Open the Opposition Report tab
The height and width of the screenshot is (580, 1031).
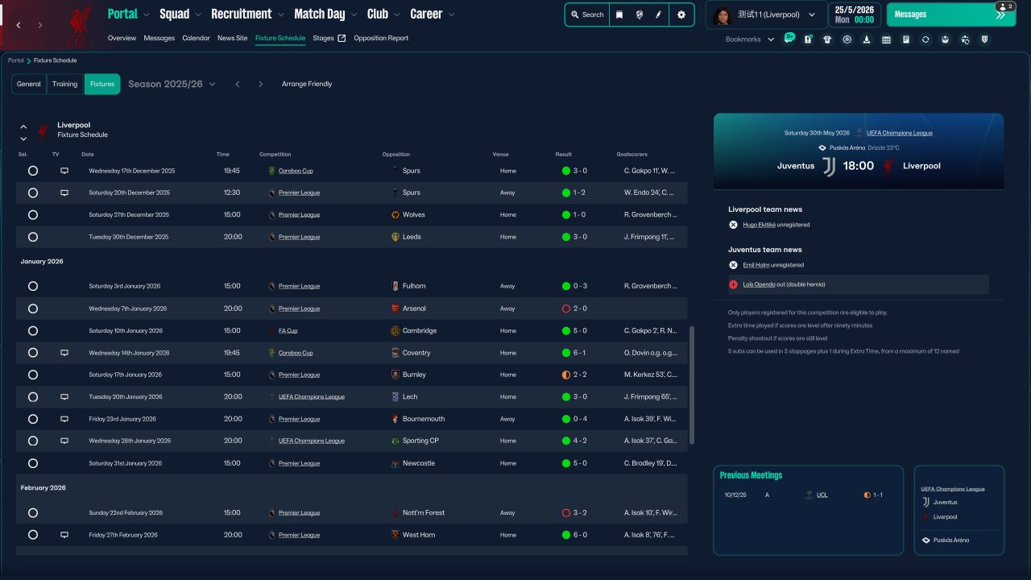point(381,38)
